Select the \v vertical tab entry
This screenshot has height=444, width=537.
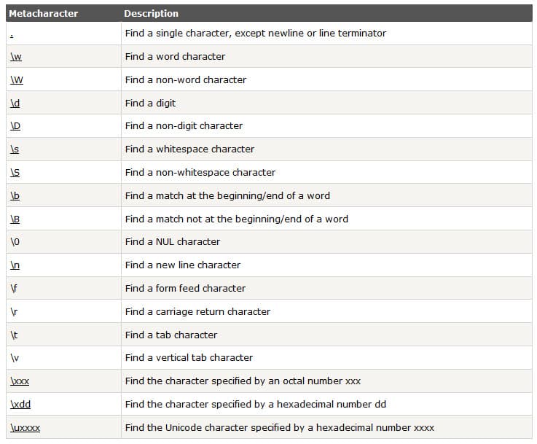click(x=15, y=358)
